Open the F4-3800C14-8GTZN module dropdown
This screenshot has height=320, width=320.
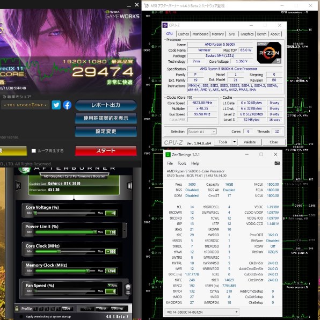pyautogui.click(x=202, y=312)
